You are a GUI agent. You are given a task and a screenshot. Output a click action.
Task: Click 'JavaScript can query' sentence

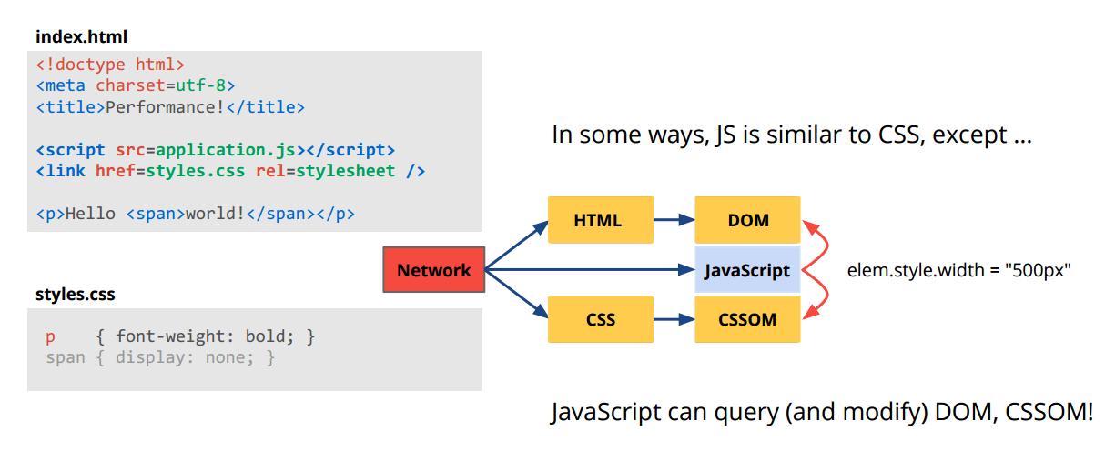[823, 412]
